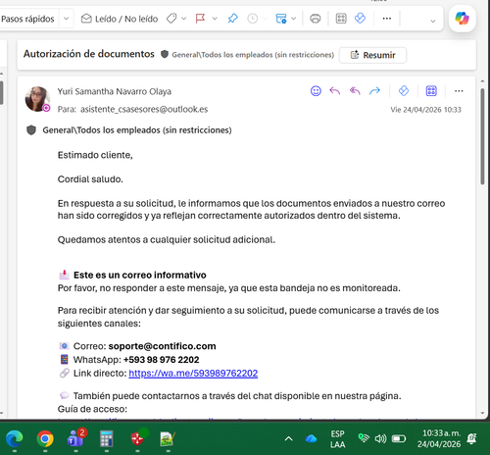This screenshot has width=490, height=455.
Task: React with the smiley emoji icon
Action: tap(316, 91)
